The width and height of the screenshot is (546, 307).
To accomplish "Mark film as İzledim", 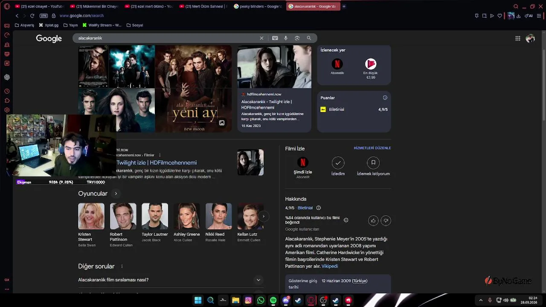I will point(338,167).
